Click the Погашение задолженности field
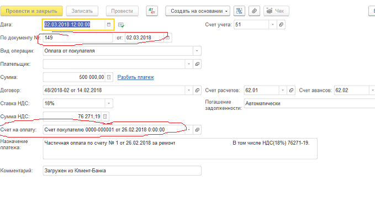The width and height of the screenshot is (375, 201). (309, 103)
